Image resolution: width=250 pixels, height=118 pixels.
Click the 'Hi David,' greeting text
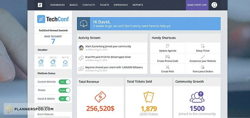coord(102,22)
